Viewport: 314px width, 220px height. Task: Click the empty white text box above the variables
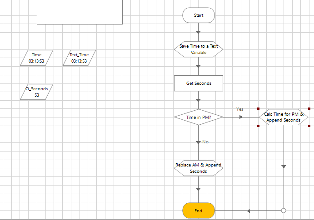pos(80,12)
